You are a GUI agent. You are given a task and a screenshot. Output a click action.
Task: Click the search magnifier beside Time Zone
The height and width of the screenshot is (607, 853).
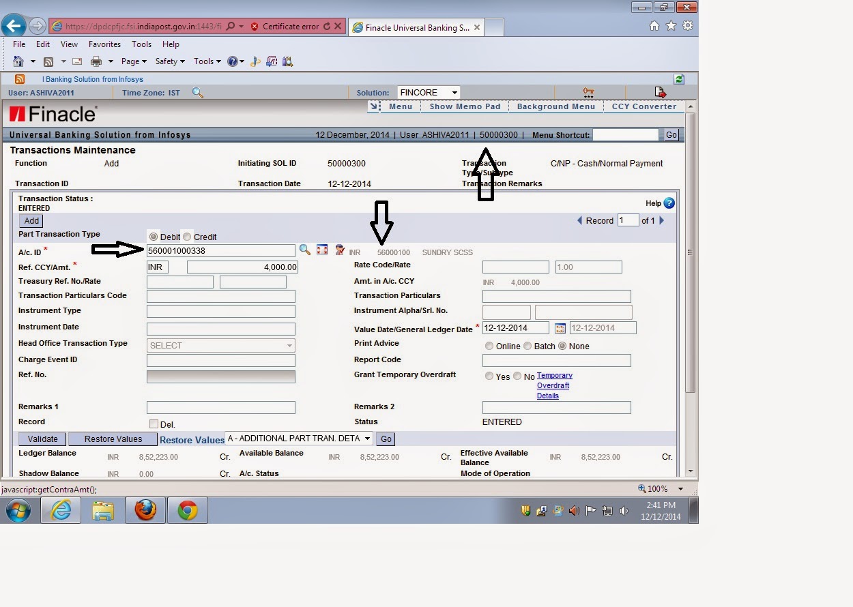198,92
